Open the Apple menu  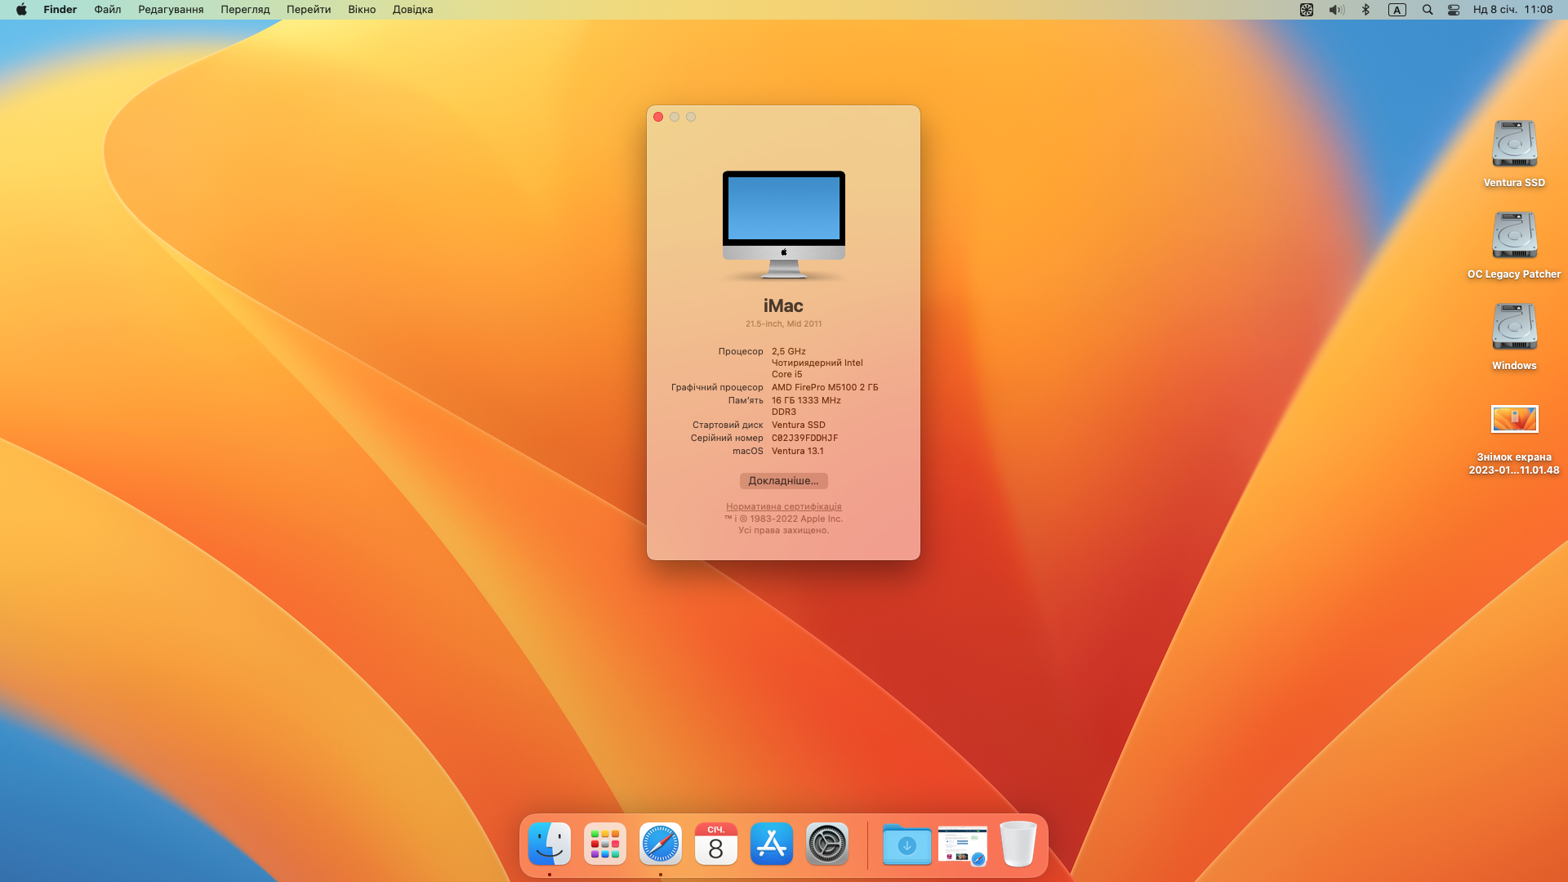point(21,10)
